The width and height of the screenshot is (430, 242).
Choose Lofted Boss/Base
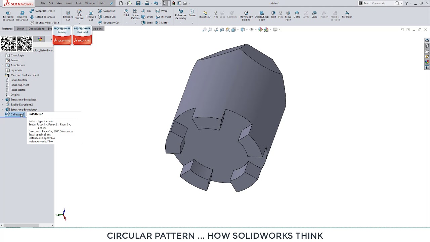point(42,17)
